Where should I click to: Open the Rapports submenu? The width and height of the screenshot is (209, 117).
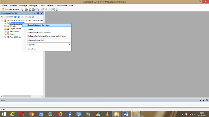(47, 44)
